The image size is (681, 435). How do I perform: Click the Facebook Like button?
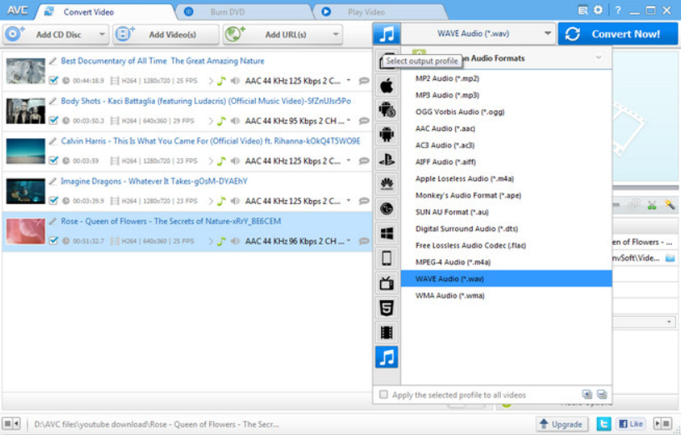631,423
